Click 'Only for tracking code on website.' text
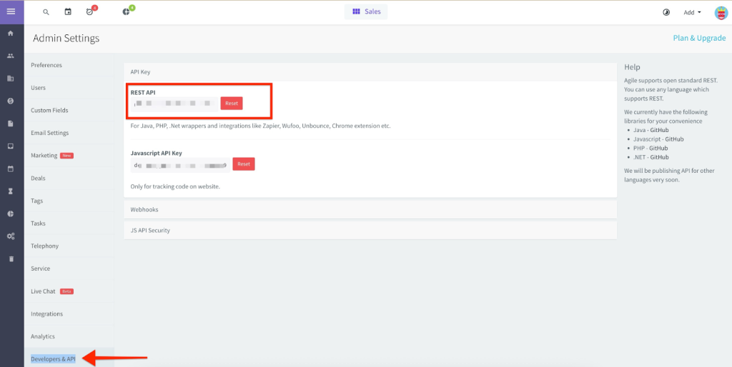Viewport: 732px width, 367px height. [175, 186]
